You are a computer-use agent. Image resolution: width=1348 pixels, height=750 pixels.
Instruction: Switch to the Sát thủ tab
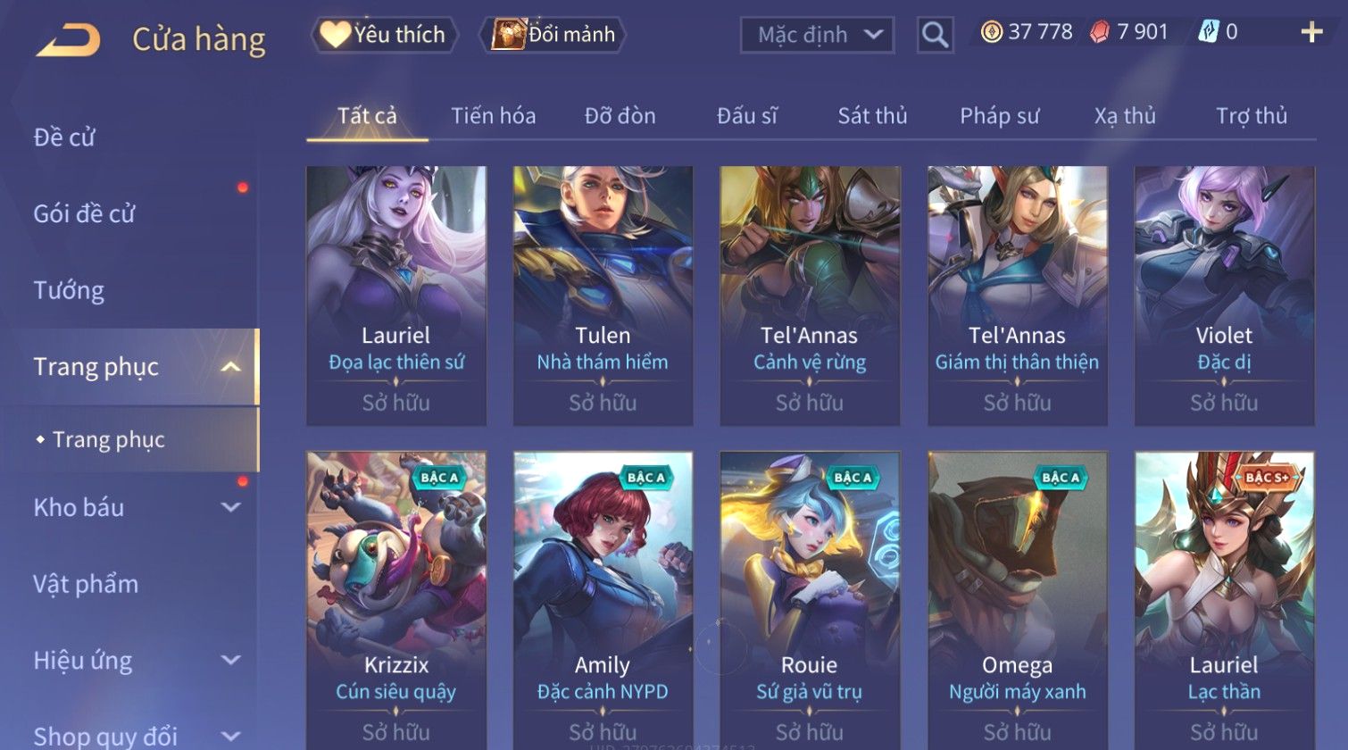[872, 116]
